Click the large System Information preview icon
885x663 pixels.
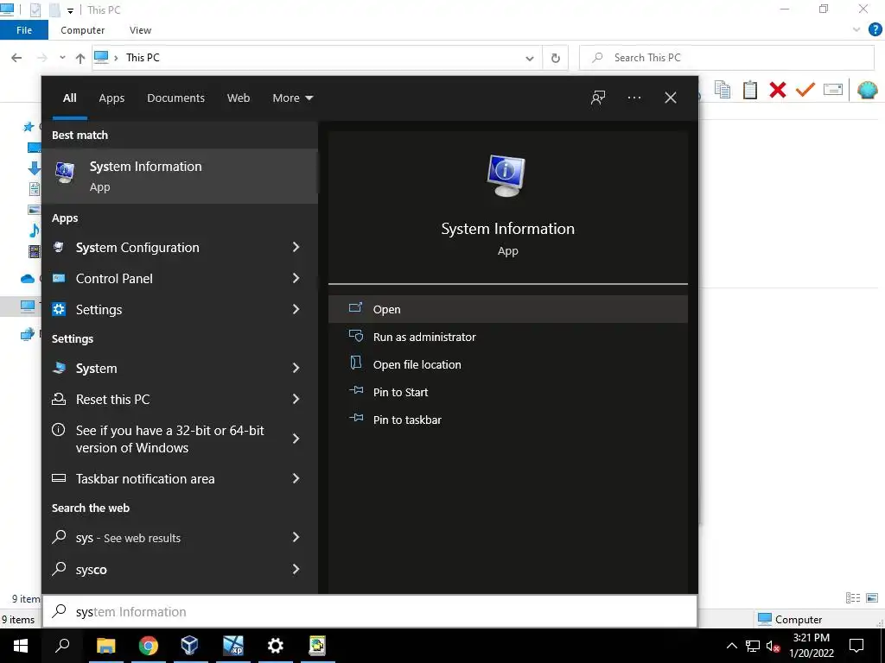[x=506, y=175]
